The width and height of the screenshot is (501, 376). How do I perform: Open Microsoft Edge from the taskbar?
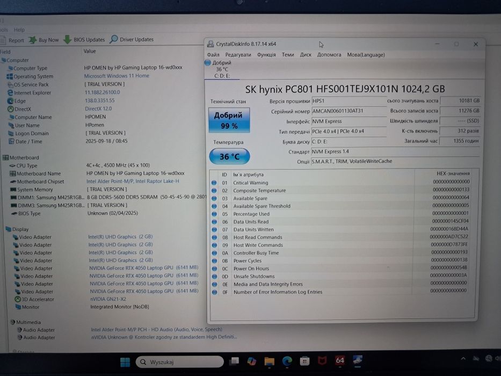click(x=287, y=361)
